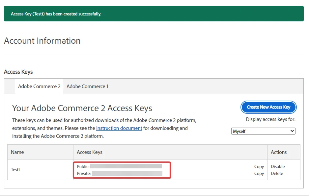The width and height of the screenshot is (309, 196).
Task: Click the Access Keys column header
Action: tap(170, 152)
